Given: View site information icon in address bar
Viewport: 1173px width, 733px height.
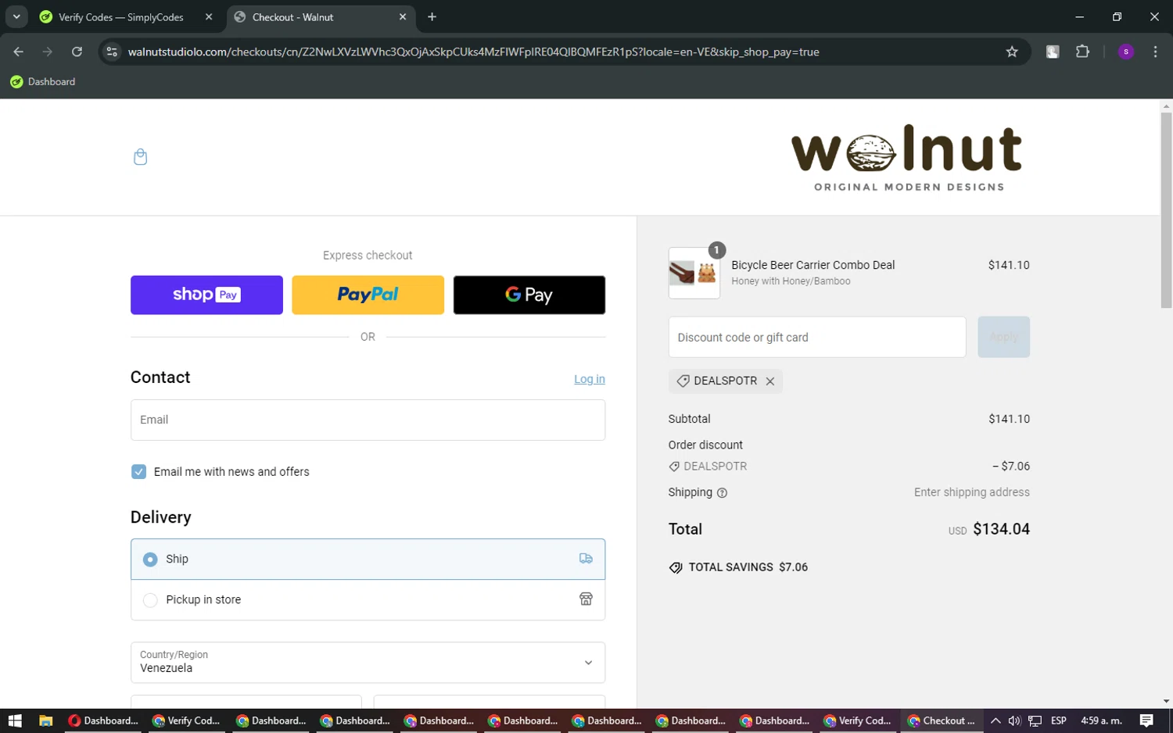Looking at the screenshot, I should click(x=112, y=52).
